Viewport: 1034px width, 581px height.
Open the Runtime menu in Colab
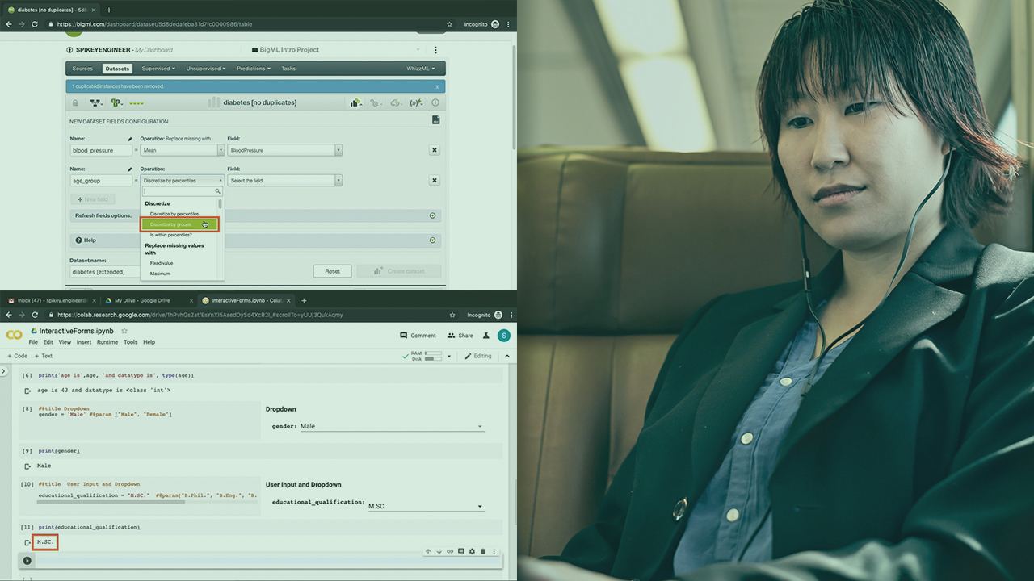pyautogui.click(x=107, y=342)
